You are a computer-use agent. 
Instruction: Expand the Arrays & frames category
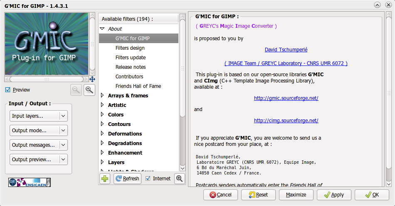tap(102, 95)
